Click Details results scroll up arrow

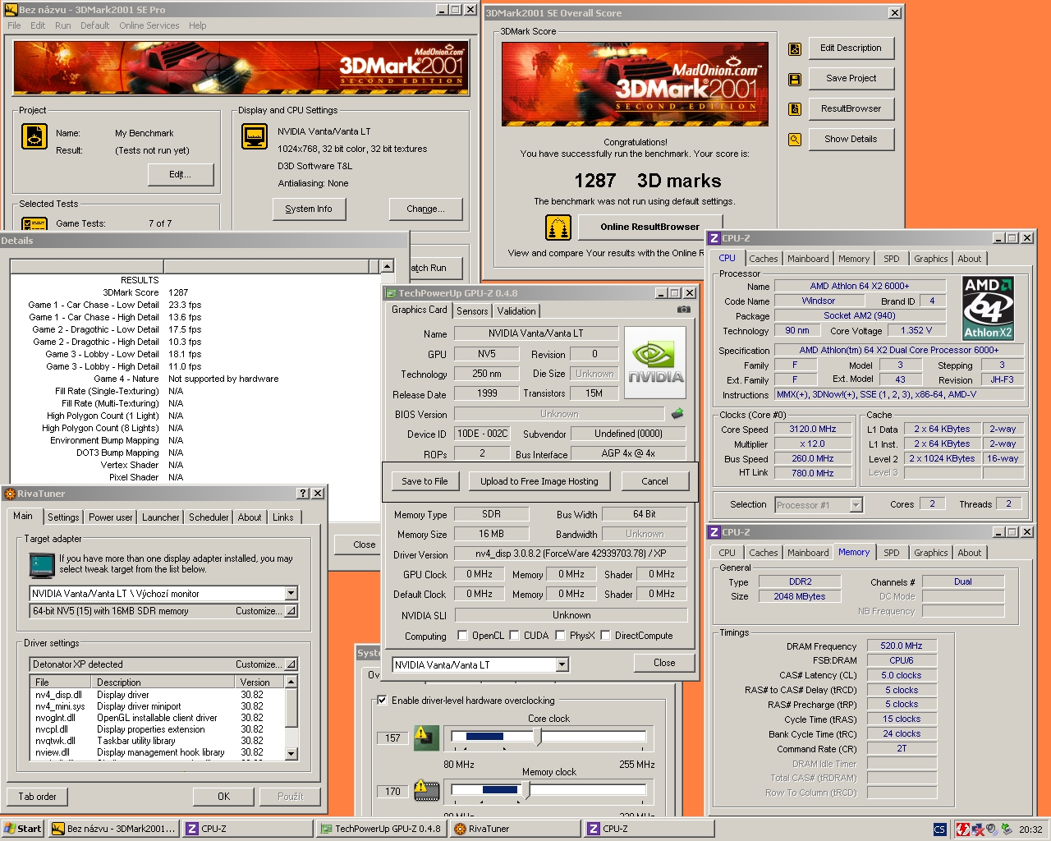(387, 266)
